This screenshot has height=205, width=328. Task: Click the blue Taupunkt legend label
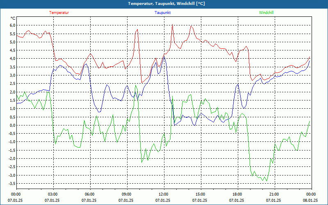162,13
